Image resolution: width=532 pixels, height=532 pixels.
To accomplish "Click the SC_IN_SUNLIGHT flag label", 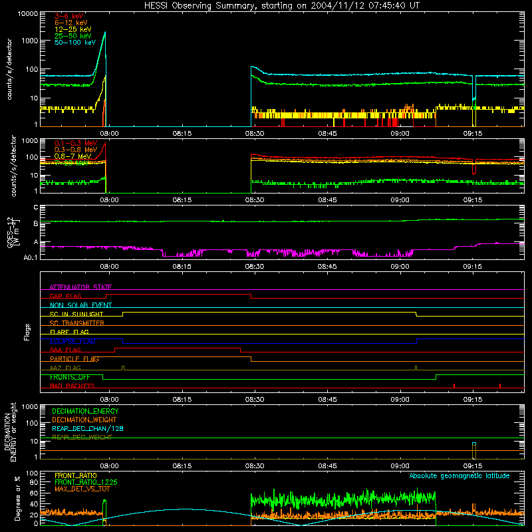I will [x=76, y=314].
